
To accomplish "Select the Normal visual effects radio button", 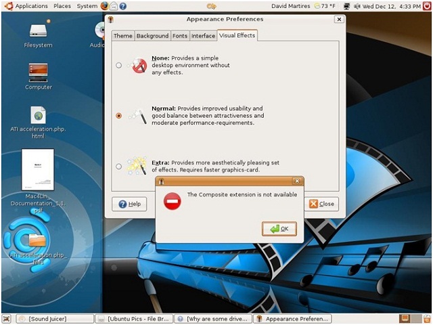I will (x=119, y=116).
